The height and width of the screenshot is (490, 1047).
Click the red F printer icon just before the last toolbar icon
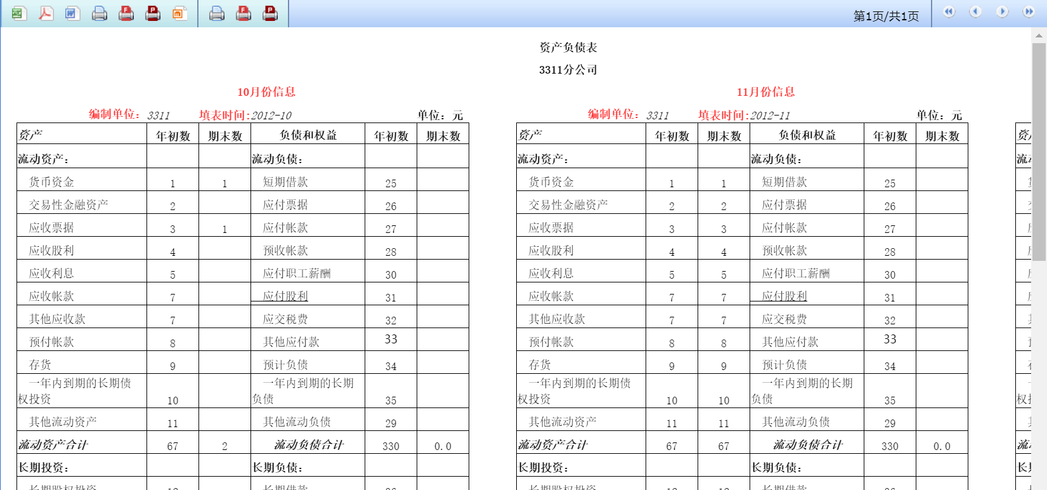click(x=244, y=13)
